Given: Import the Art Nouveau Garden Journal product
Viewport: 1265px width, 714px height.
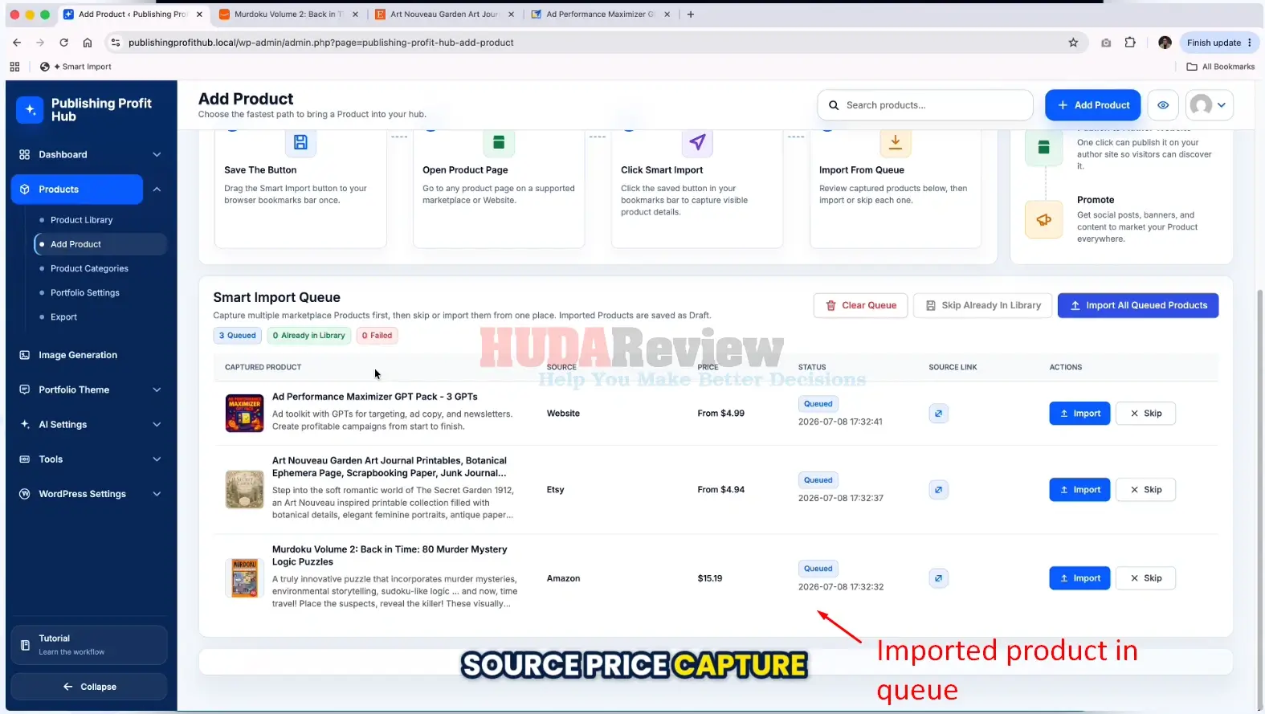Looking at the screenshot, I should click(x=1079, y=490).
